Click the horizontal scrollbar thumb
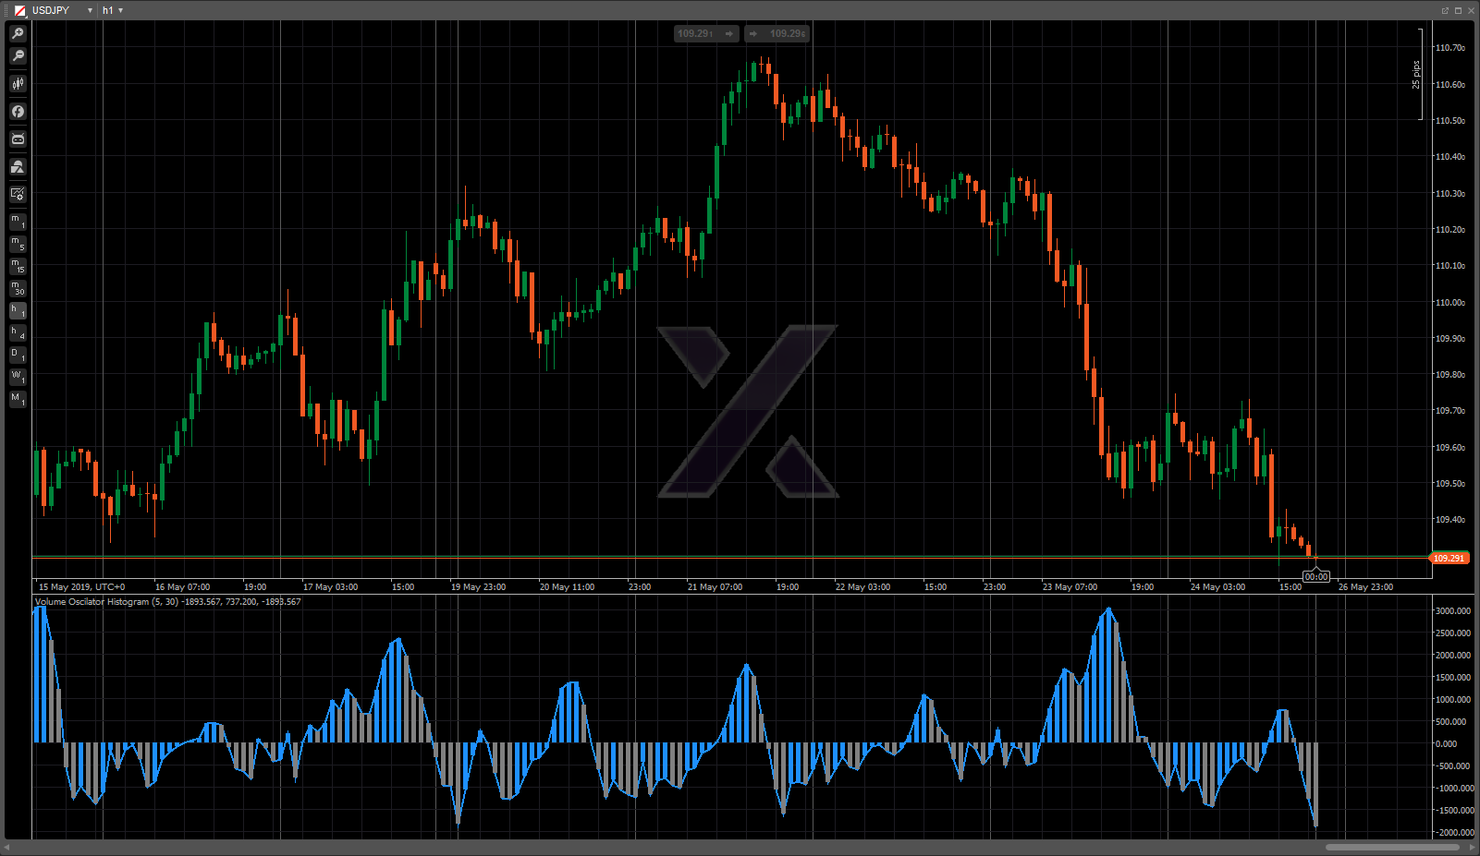Screen dimensions: 1480x856 coord(1392,847)
